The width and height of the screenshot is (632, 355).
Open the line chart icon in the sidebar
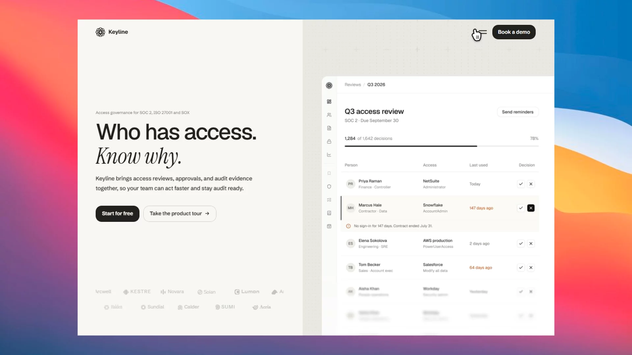329,154
